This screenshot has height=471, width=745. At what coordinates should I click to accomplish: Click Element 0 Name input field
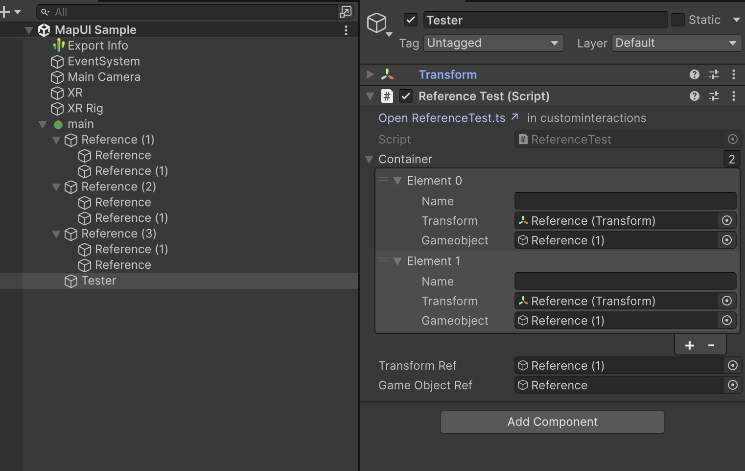coord(625,201)
